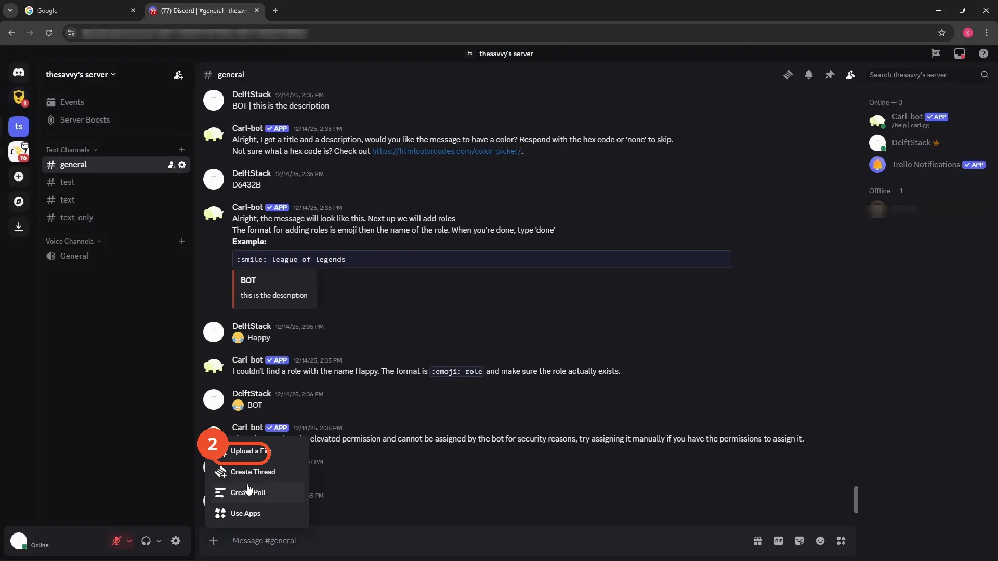
Task: Click the chat scrollbar thumb
Action: 856,500
